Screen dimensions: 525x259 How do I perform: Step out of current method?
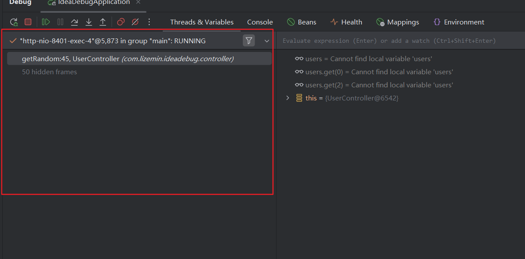103,22
